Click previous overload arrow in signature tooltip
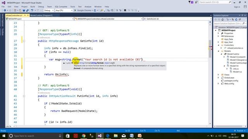The image size is (248, 139). pyautogui.click(x=64, y=63)
